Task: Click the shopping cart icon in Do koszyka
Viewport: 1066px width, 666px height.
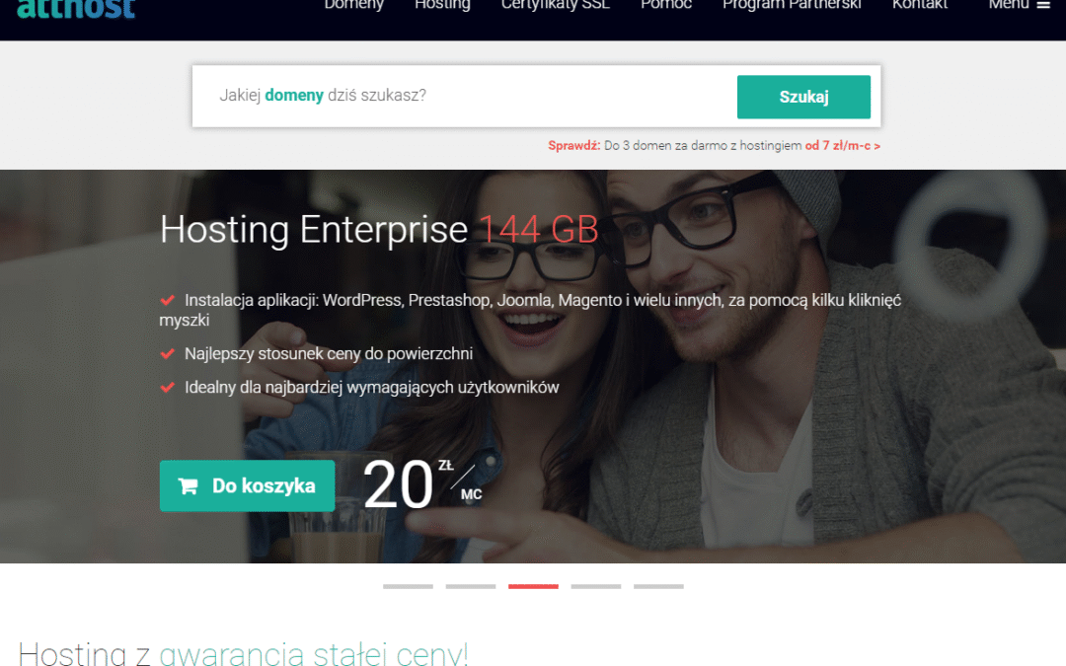Action: pos(189,485)
